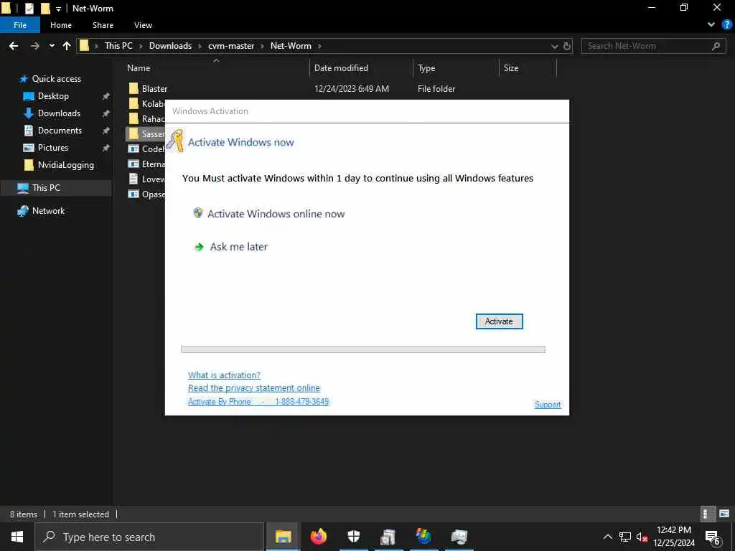Select the Eterna file icon
The height and width of the screenshot is (551, 735).
coord(134,164)
